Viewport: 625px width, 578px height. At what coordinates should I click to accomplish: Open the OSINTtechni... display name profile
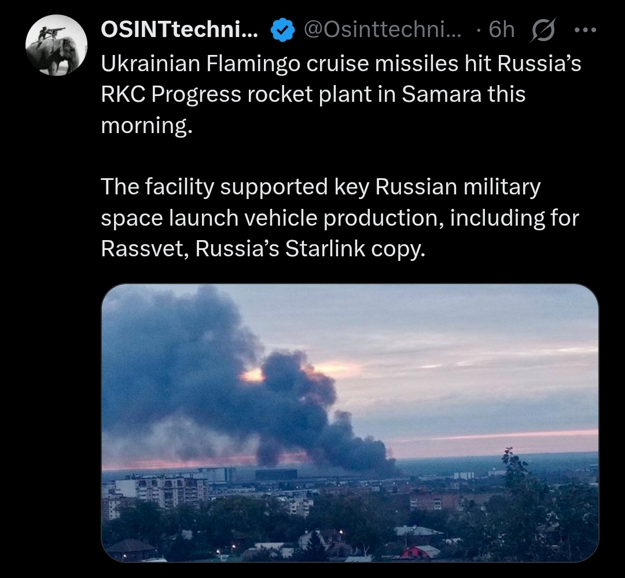[179, 30]
